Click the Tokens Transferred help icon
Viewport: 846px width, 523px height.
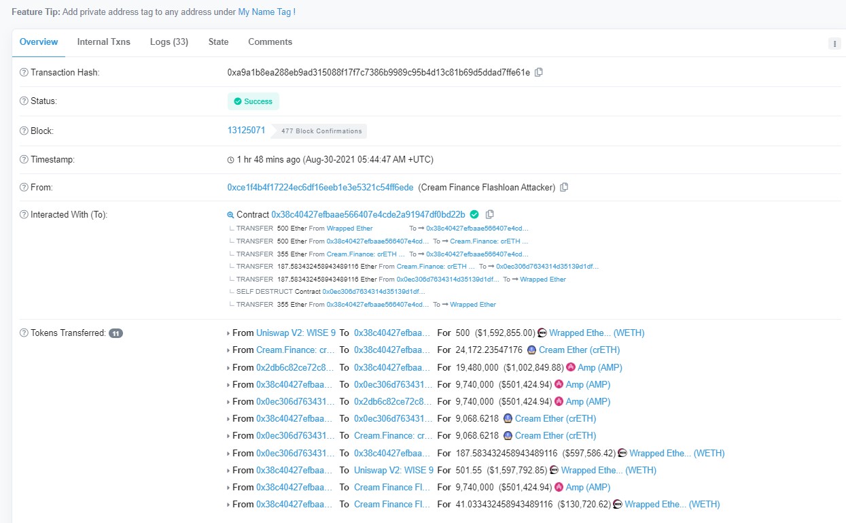pos(24,333)
